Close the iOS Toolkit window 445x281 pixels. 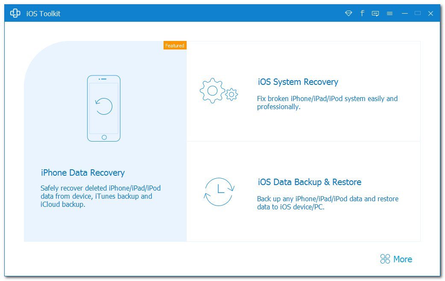point(430,13)
